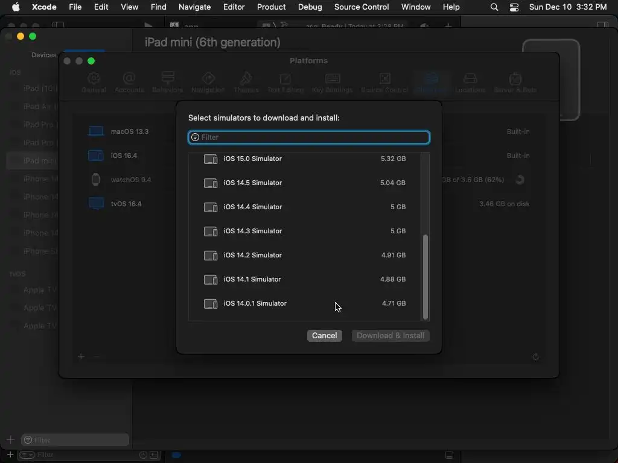Image resolution: width=618 pixels, height=463 pixels.
Task: Select iOS 14.1 Simulator row
Action: 305,279
